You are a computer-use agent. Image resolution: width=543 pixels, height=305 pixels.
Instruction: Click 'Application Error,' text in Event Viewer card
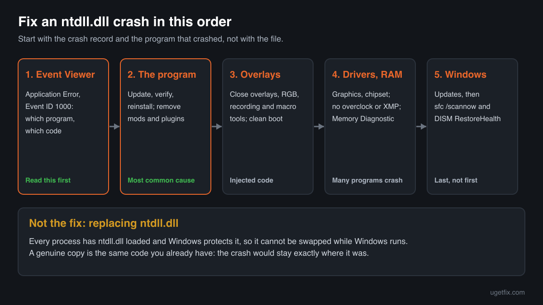[x=52, y=94]
